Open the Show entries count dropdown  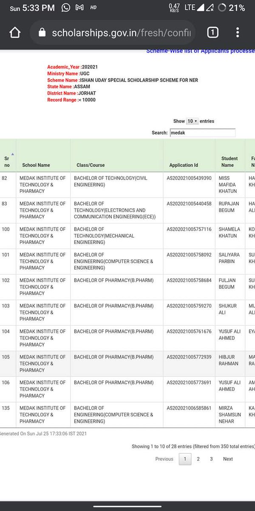click(193, 121)
